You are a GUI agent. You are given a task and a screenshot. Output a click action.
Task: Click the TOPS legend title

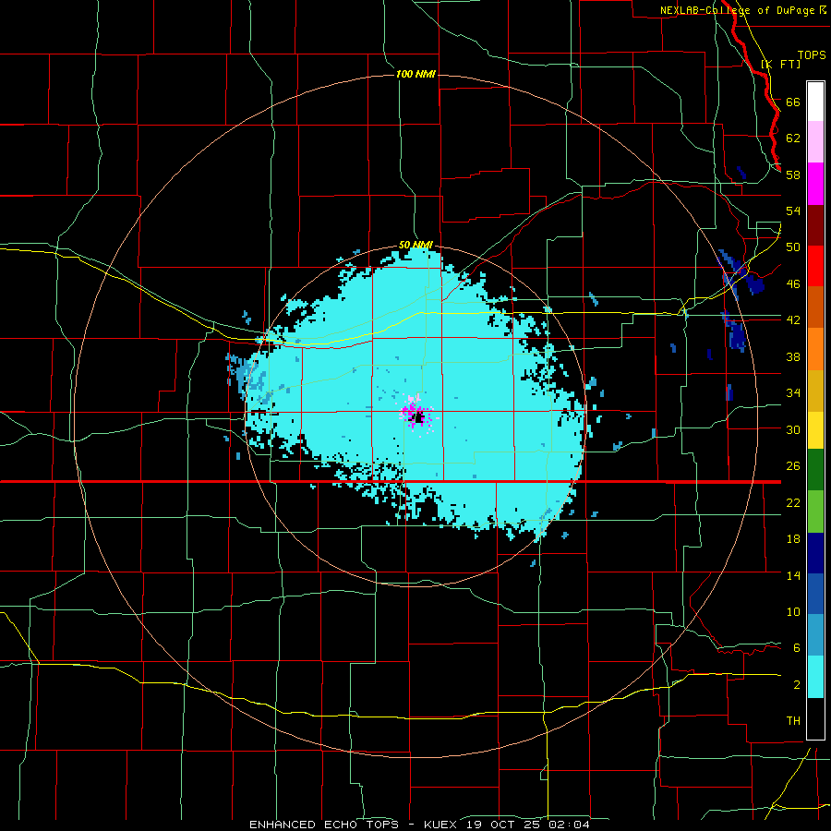(x=812, y=54)
